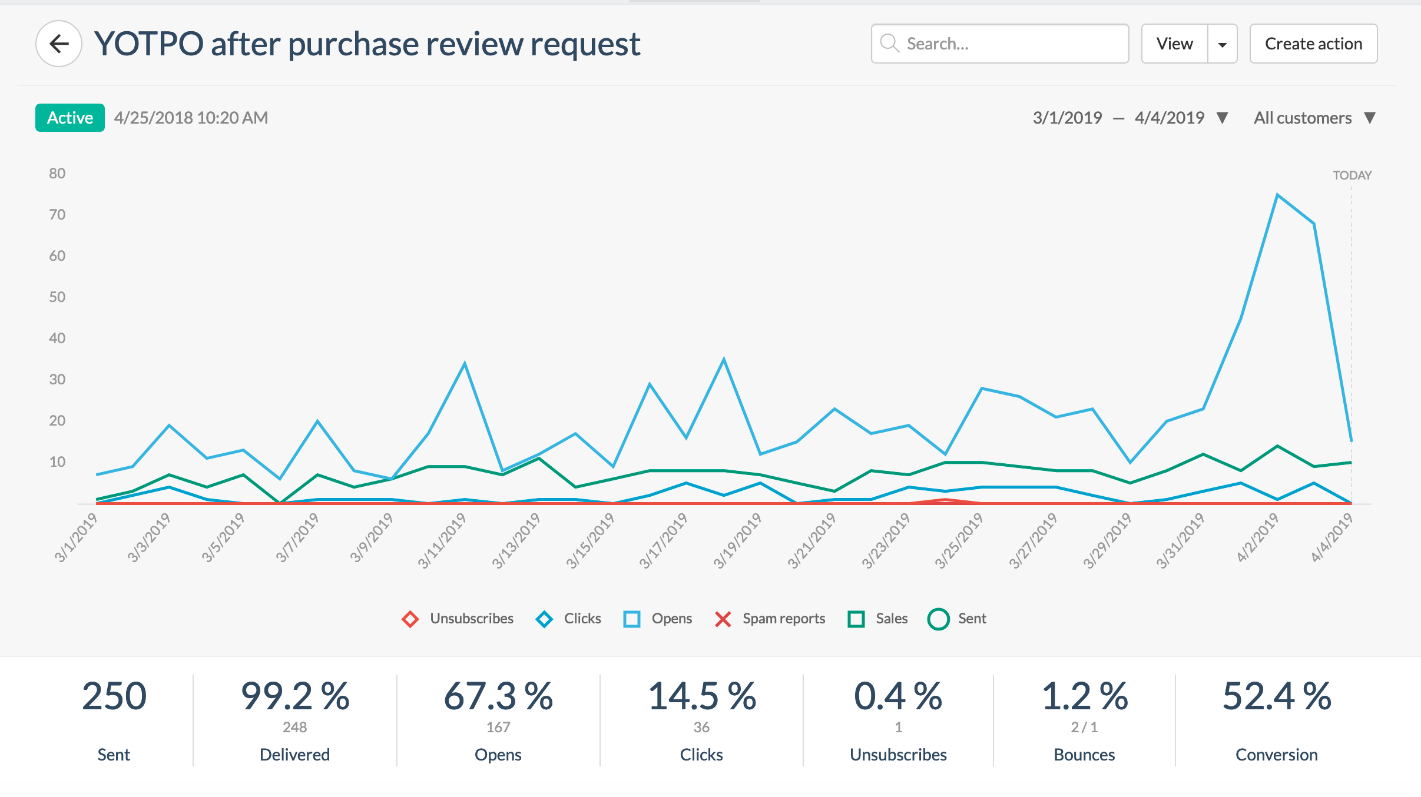Click the 14.5 % Clicks statistic
Image resolution: width=1421 pixels, height=797 pixels.
701,720
